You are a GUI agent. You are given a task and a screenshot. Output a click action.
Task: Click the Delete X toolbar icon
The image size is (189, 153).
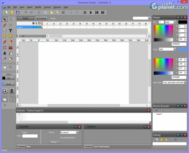[63, 13]
